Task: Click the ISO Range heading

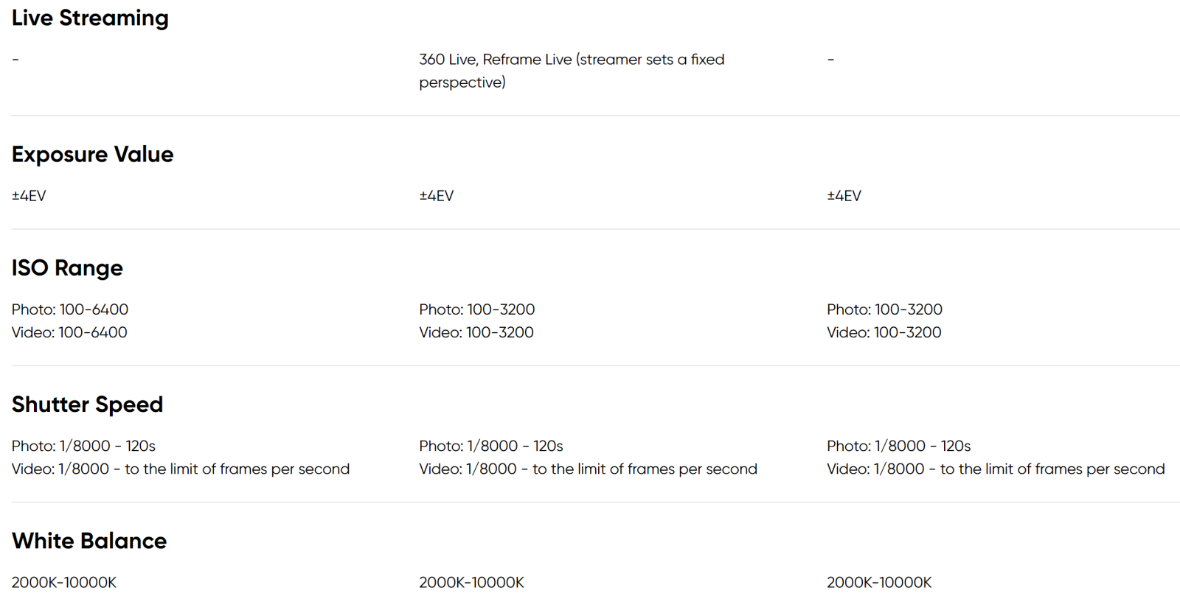Action: pyautogui.click(x=67, y=267)
